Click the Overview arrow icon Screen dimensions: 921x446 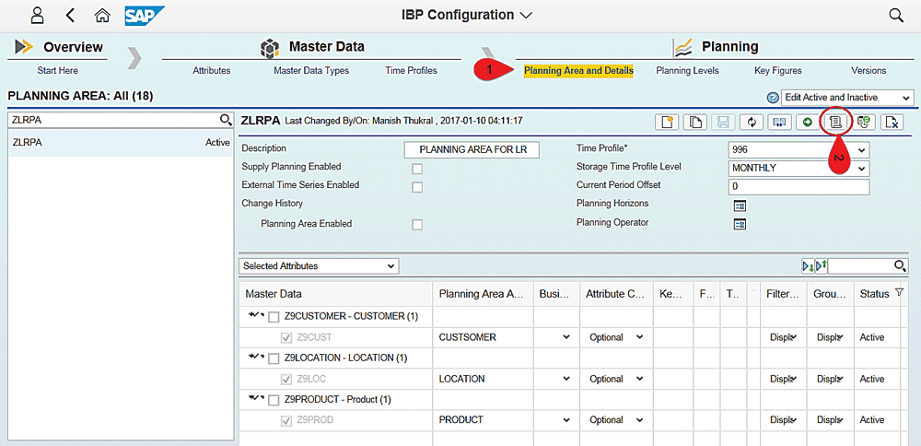(x=24, y=47)
